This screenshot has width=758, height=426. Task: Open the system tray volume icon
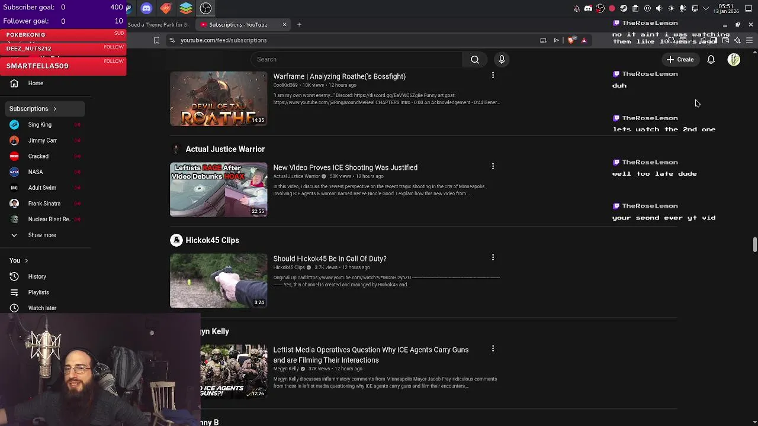(659, 8)
